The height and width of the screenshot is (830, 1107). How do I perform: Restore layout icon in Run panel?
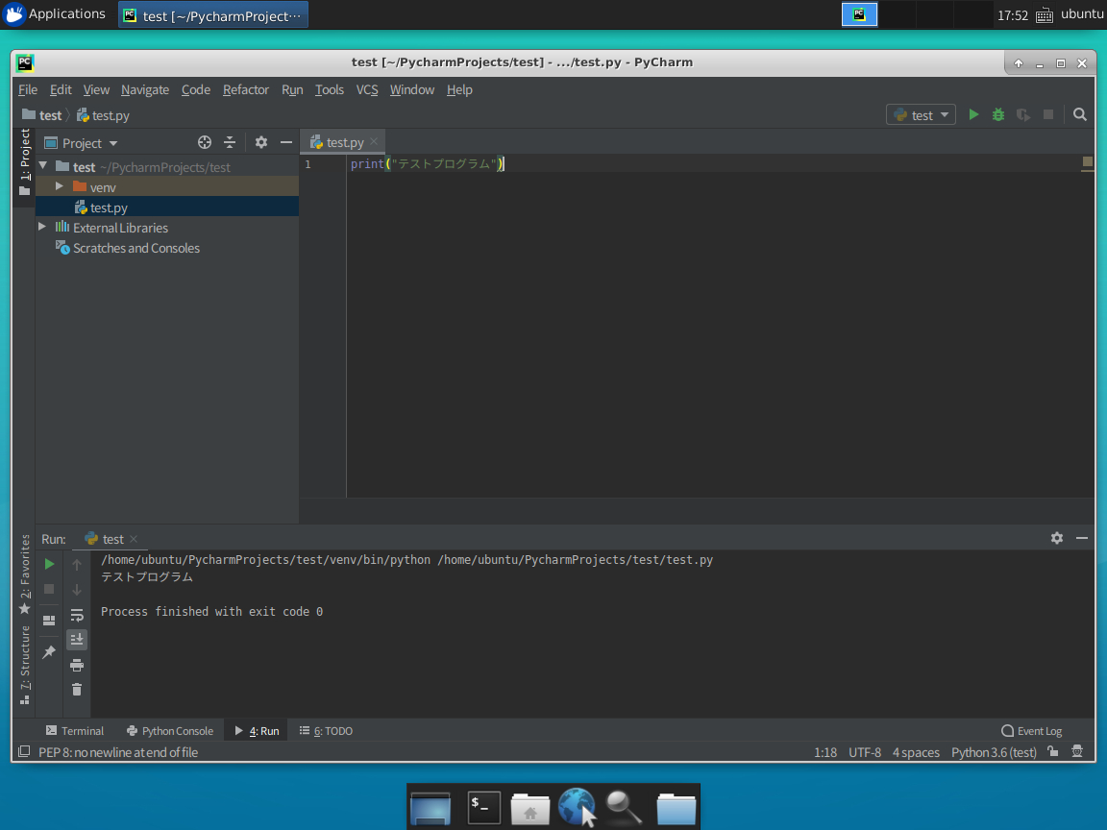click(x=49, y=621)
